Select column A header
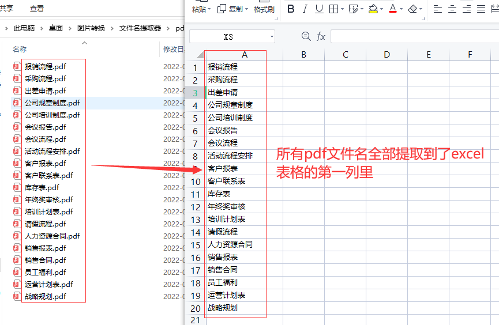 click(245, 55)
